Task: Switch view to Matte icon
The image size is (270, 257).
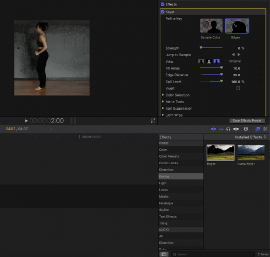Action: pos(209,62)
